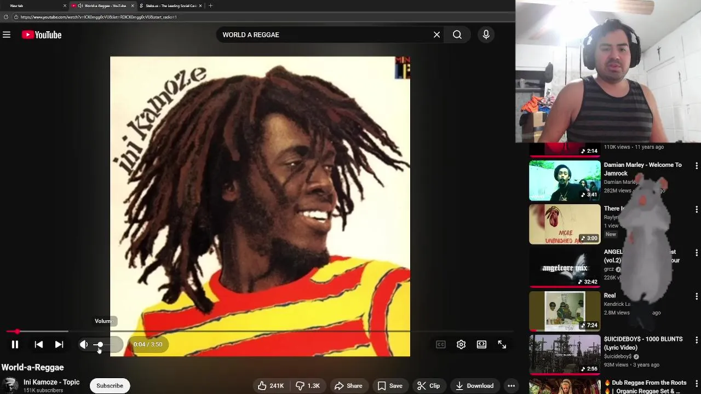Open the YouTube hamburger guide menu

click(7, 34)
